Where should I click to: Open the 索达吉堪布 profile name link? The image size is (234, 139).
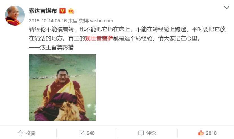43,11
